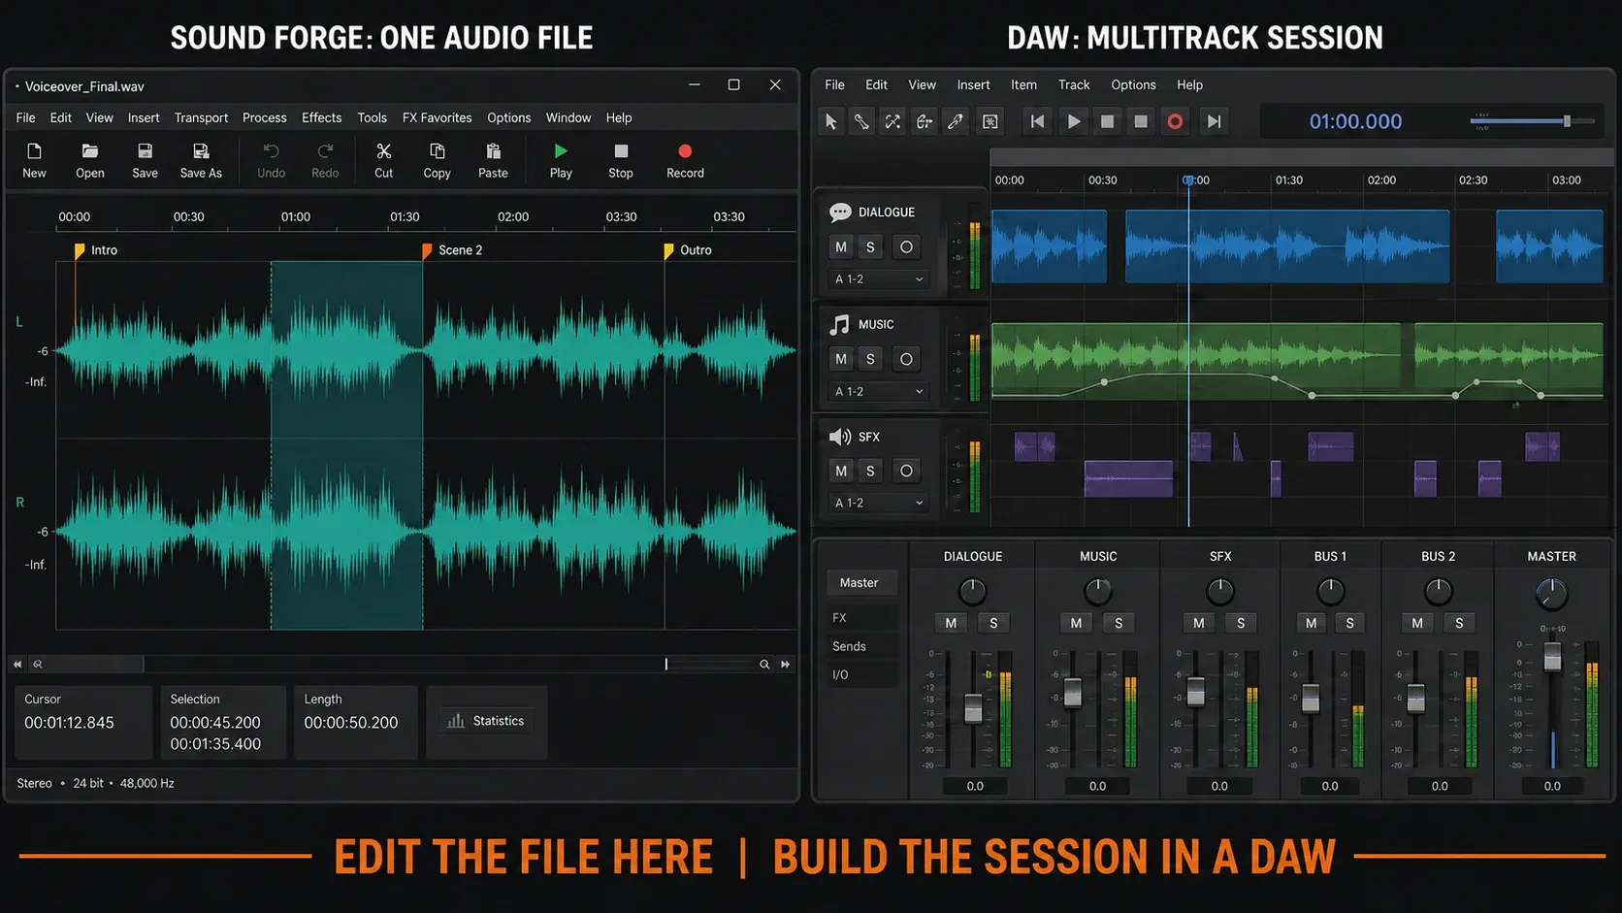Image resolution: width=1622 pixels, height=913 pixels.
Task: Click the DAW transport play button
Action: tap(1073, 121)
